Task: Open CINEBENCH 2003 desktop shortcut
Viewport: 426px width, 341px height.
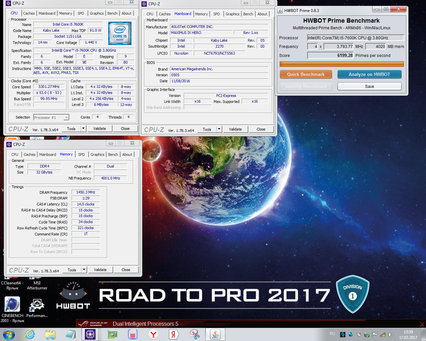Action: coord(12,309)
